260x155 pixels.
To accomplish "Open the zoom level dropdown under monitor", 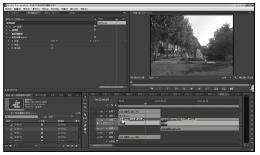I will [154, 77].
